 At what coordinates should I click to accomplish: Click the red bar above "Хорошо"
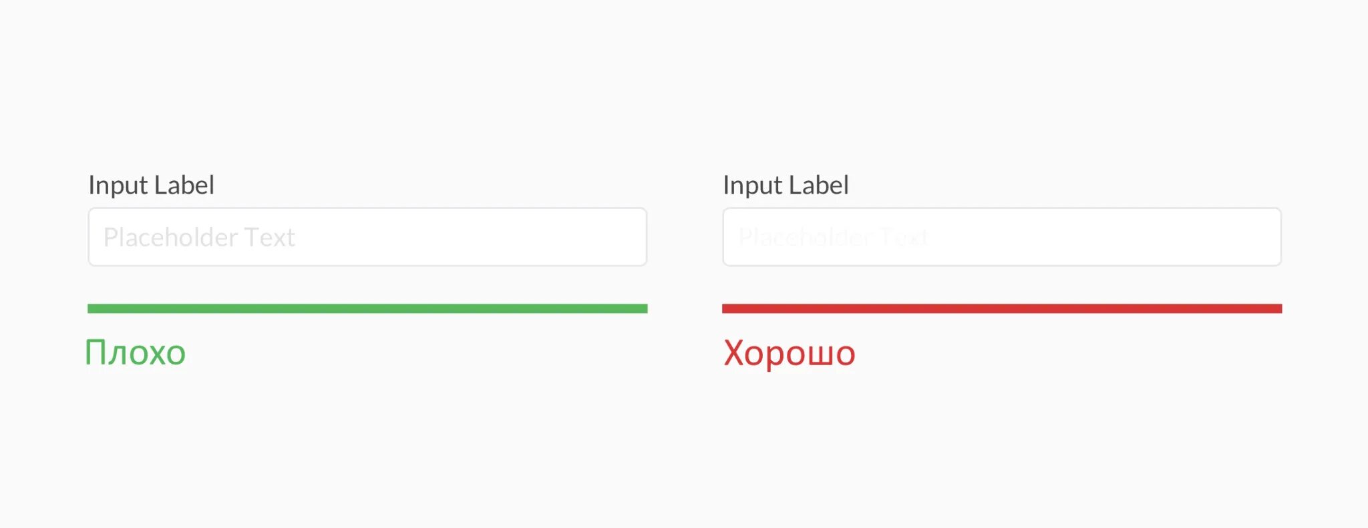(1002, 308)
